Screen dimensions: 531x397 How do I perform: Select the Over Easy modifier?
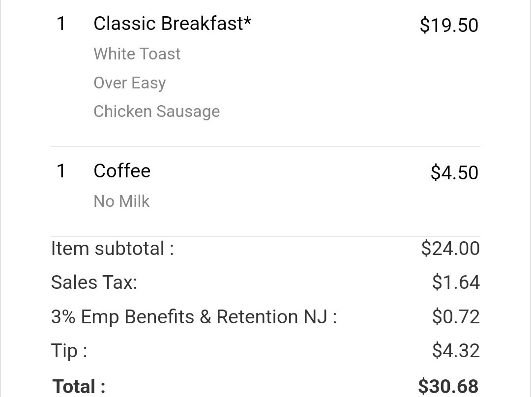[130, 83]
